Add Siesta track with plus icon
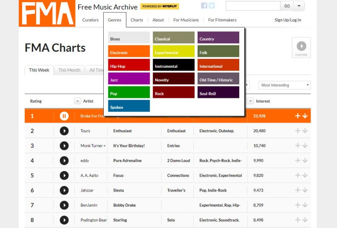Screen dimensions: 337x228 click(x=297, y=190)
